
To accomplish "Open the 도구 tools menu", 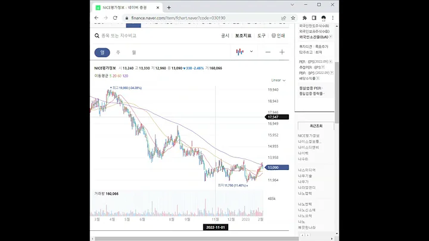I will 262,36.
